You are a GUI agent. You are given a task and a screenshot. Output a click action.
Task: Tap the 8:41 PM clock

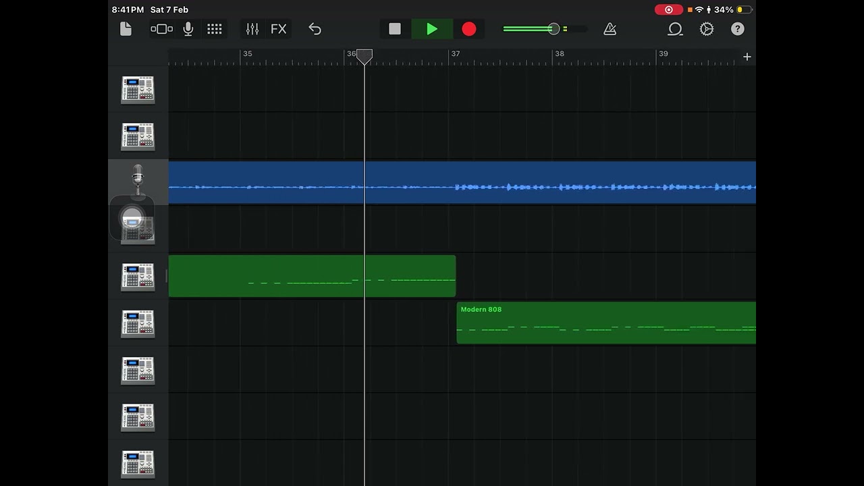coord(128,9)
